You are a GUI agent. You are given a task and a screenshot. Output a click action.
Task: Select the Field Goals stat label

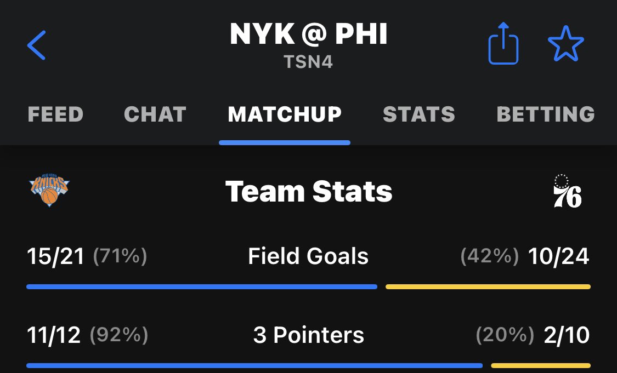[x=308, y=256]
